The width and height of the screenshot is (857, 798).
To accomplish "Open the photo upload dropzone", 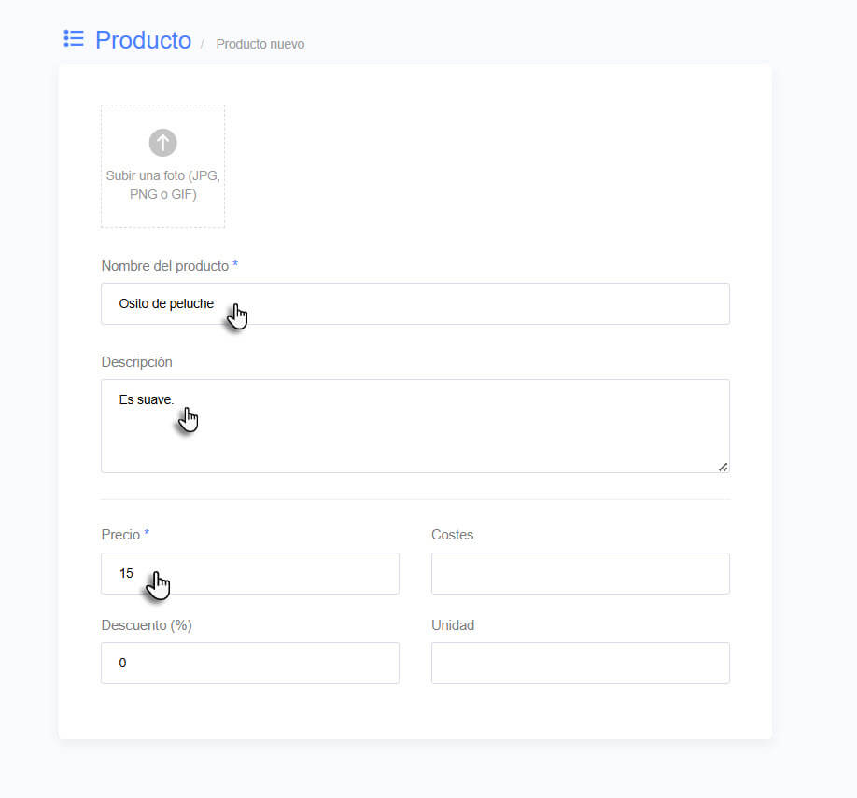I will pyautogui.click(x=162, y=166).
